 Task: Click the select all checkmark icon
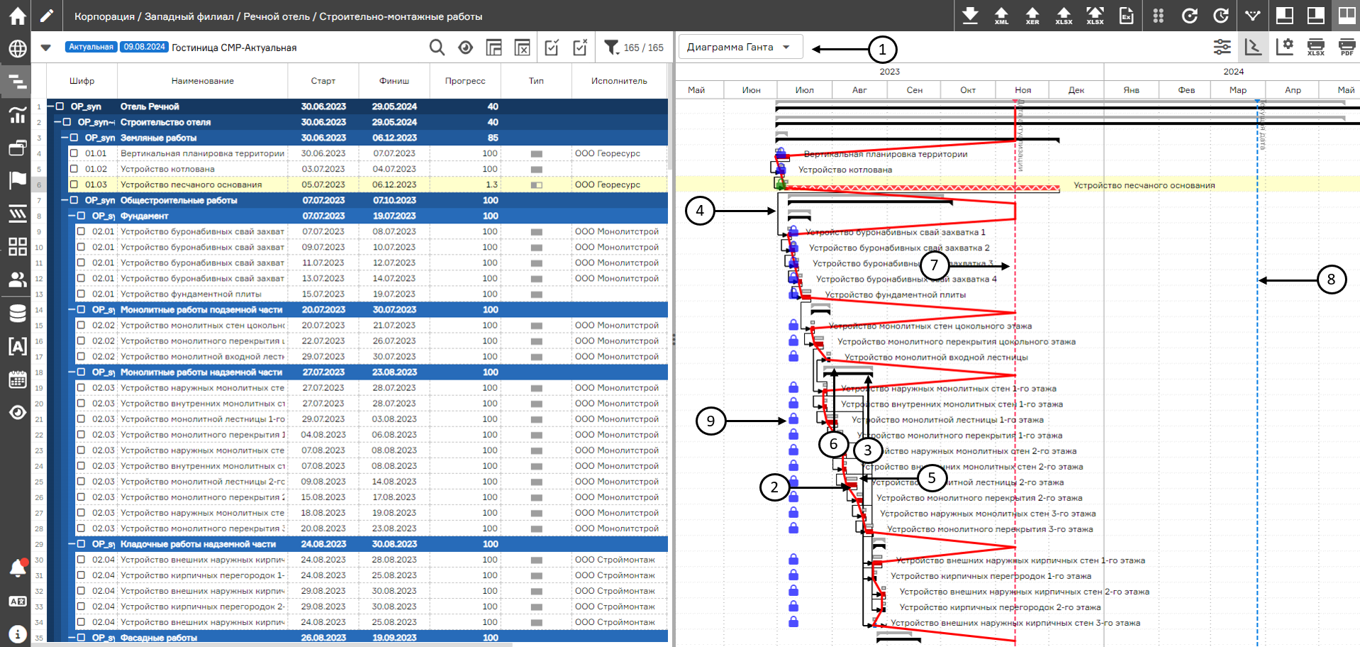(551, 48)
